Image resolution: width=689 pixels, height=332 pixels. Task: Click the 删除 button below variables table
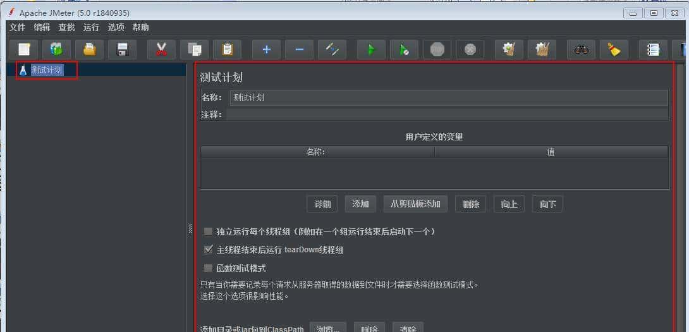(471, 204)
